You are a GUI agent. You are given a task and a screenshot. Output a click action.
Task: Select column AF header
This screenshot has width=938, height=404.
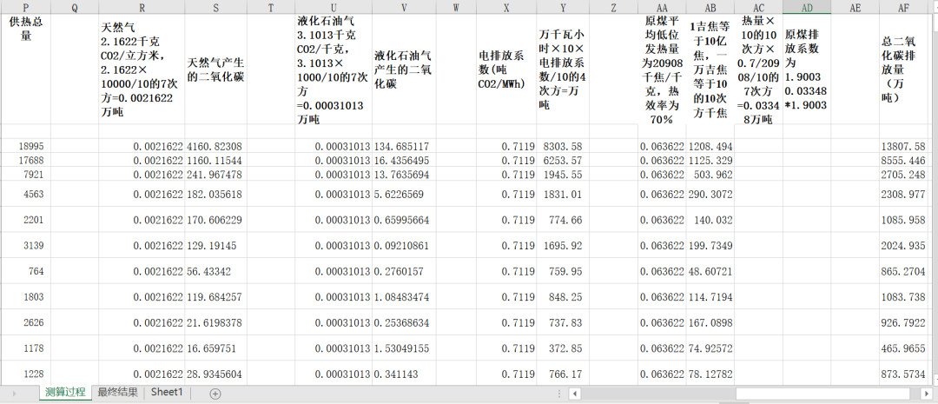click(903, 7)
